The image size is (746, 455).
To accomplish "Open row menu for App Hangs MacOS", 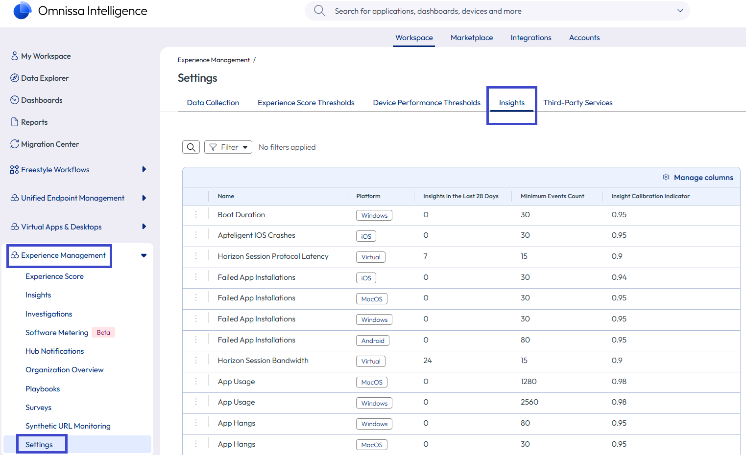I will (196, 444).
